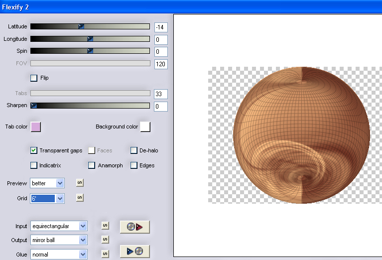Viewport: 382px width, 260px height.
Task: Toggle the Edges checkbox
Action: [x=134, y=165]
